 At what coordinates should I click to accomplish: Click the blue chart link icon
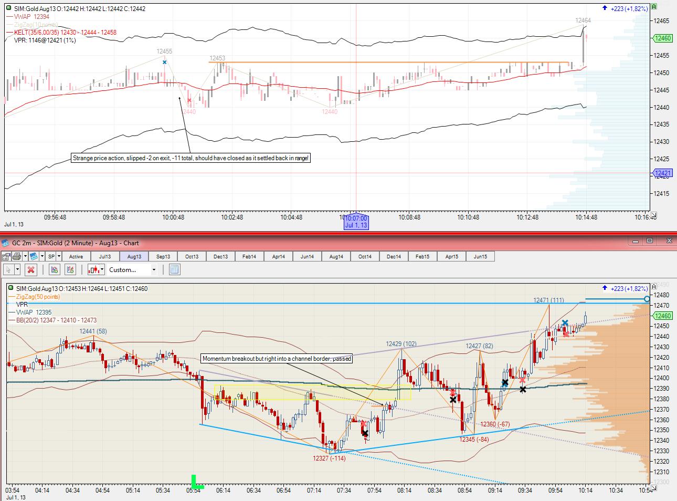[33, 256]
